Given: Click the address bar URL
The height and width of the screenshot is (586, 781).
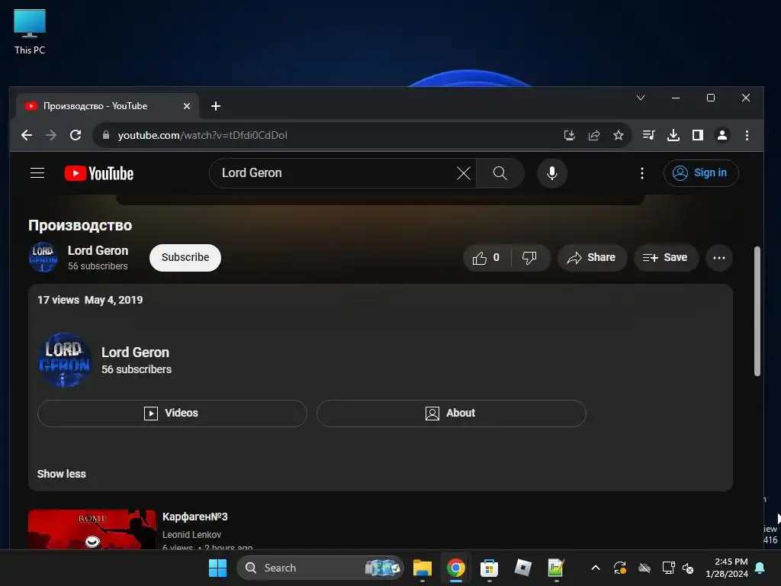Looking at the screenshot, I should click(202, 135).
